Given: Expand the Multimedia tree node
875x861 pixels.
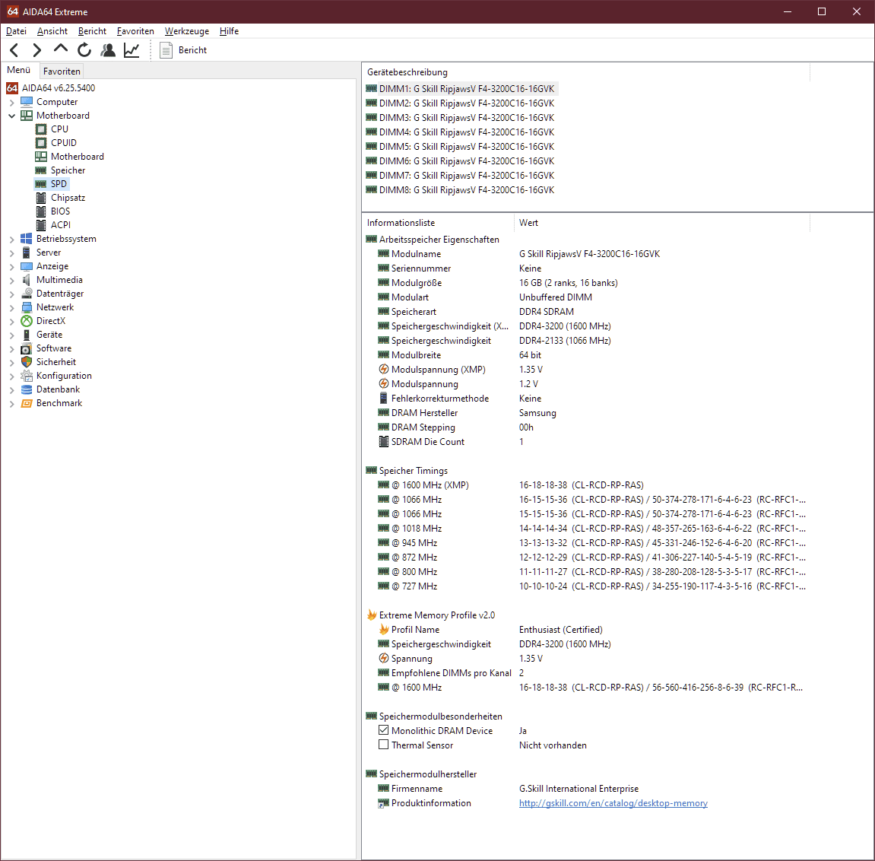Looking at the screenshot, I should (11, 281).
